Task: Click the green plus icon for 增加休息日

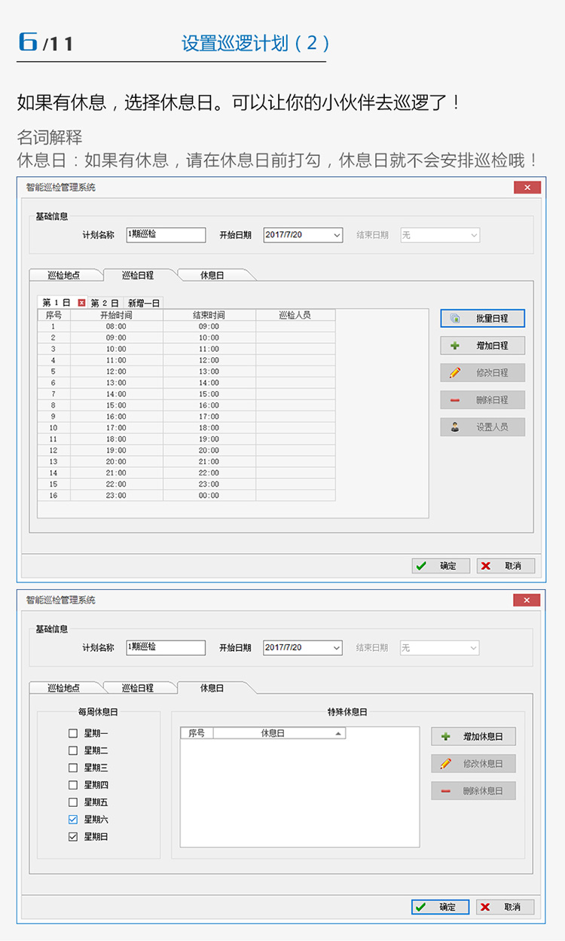Action: [446, 737]
